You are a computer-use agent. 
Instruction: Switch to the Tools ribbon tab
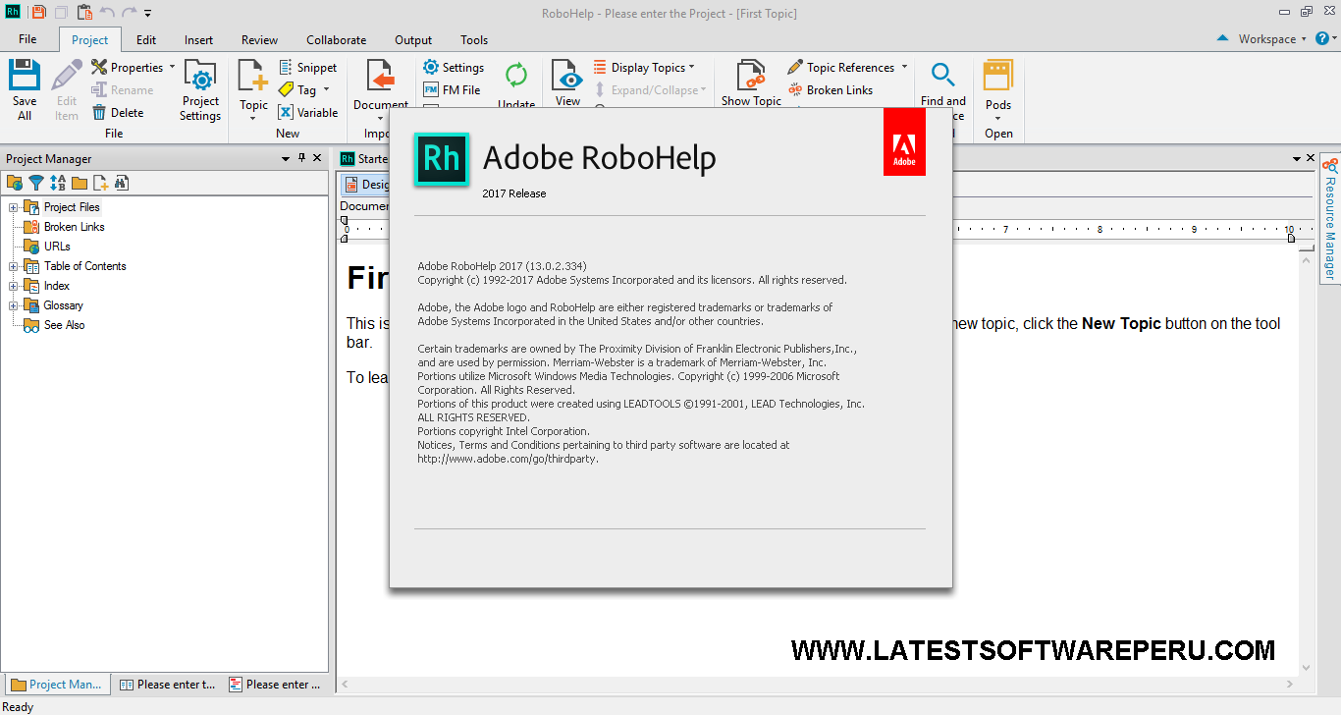coord(474,40)
